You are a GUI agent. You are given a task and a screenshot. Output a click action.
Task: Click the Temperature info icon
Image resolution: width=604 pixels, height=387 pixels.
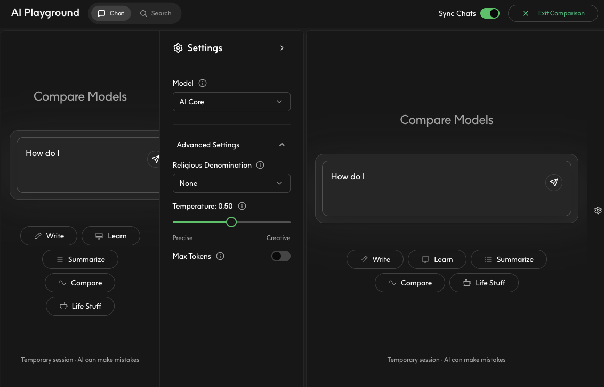point(241,206)
